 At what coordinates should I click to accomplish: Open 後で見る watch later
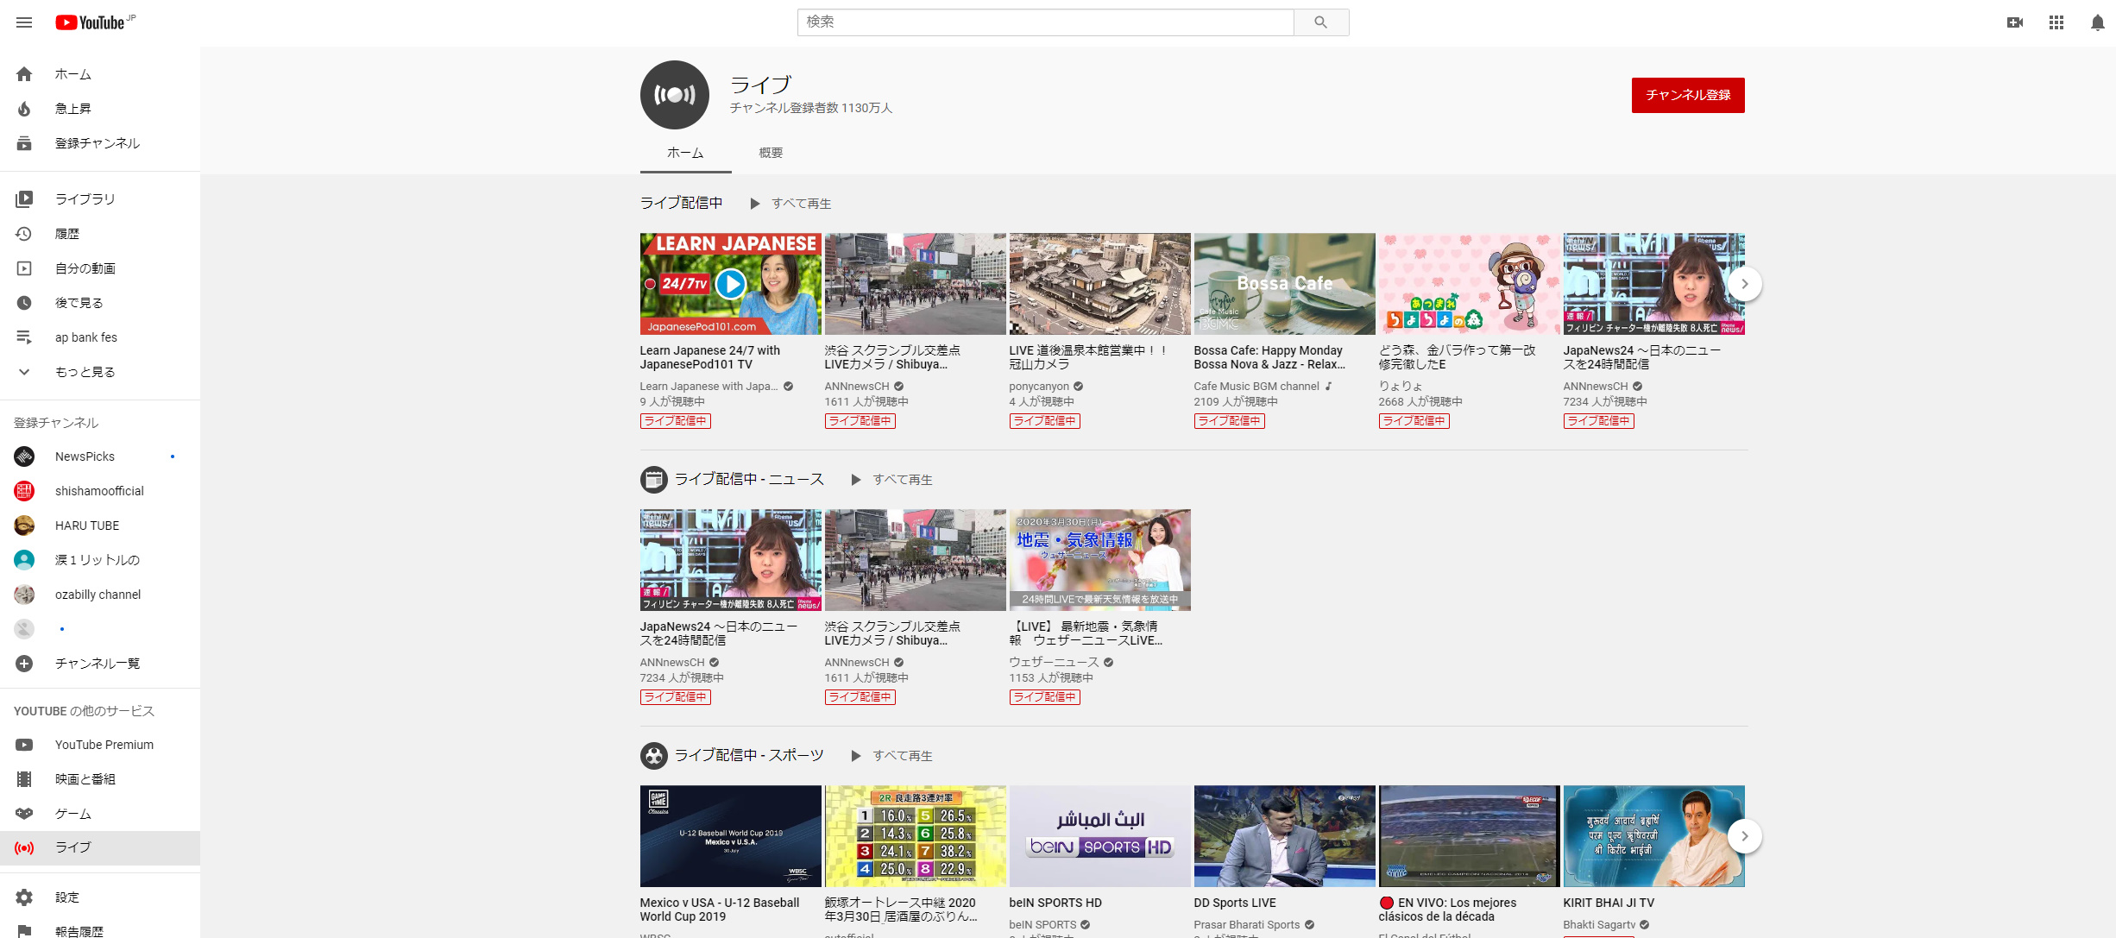(x=79, y=303)
